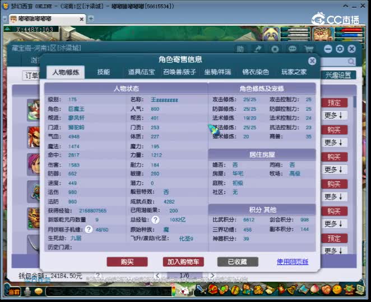Expand 更多 in the purple-haired avatar row
Viewport: 371px width, 302px height.
335,169
